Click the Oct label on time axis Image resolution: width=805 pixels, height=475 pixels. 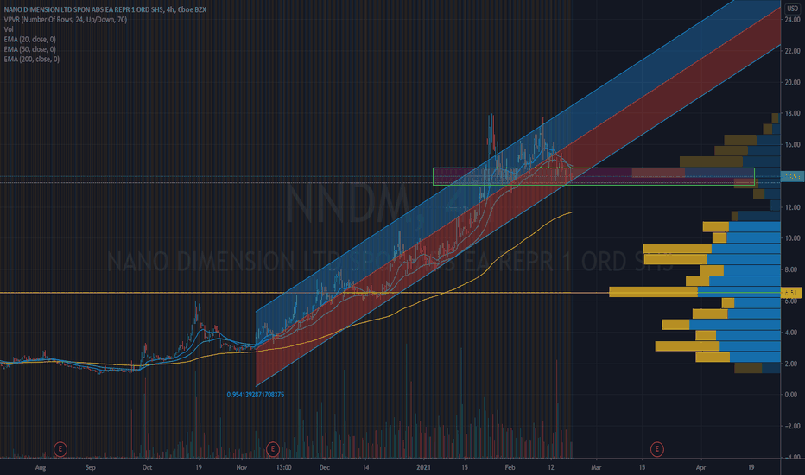point(148,467)
